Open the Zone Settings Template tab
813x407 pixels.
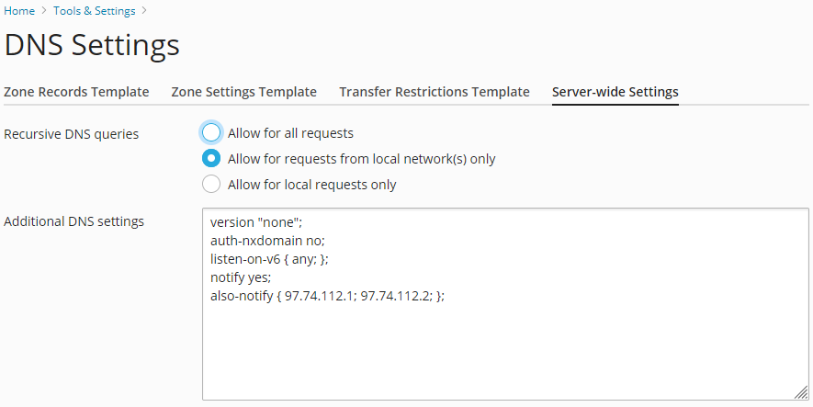tap(244, 92)
